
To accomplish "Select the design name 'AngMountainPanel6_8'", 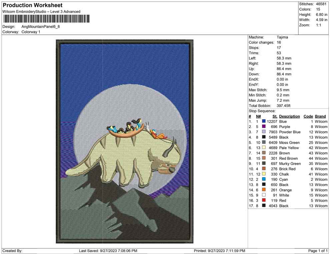I will (41, 27).
